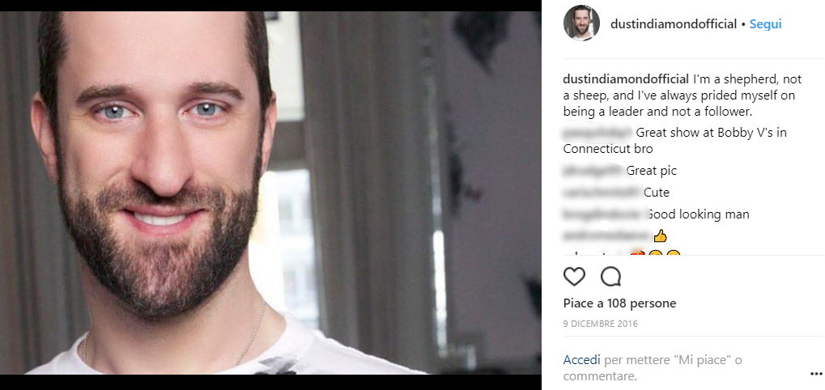Viewport: 825px width, 390px height.
Task: Click the thumbs up emoji comment
Action: pyautogui.click(x=660, y=236)
